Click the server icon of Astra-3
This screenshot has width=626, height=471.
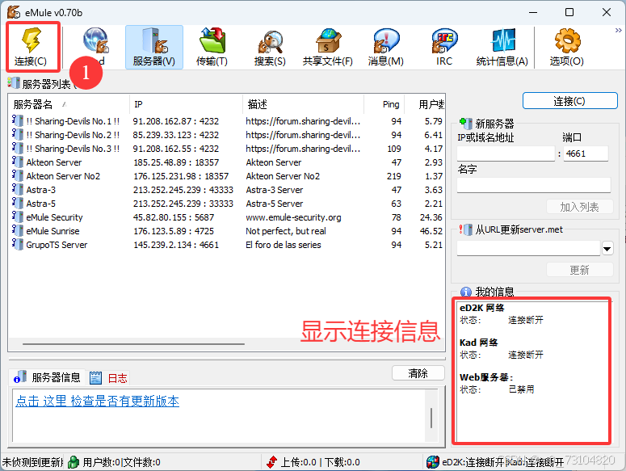click(x=17, y=190)
